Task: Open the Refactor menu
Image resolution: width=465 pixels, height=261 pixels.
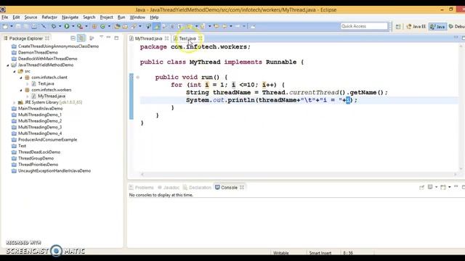Action: [49, 17]
